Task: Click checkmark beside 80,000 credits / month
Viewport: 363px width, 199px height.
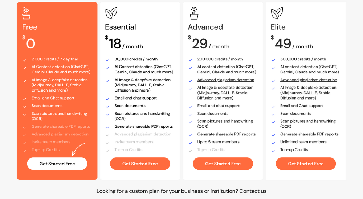Action: tap(107, 60)
